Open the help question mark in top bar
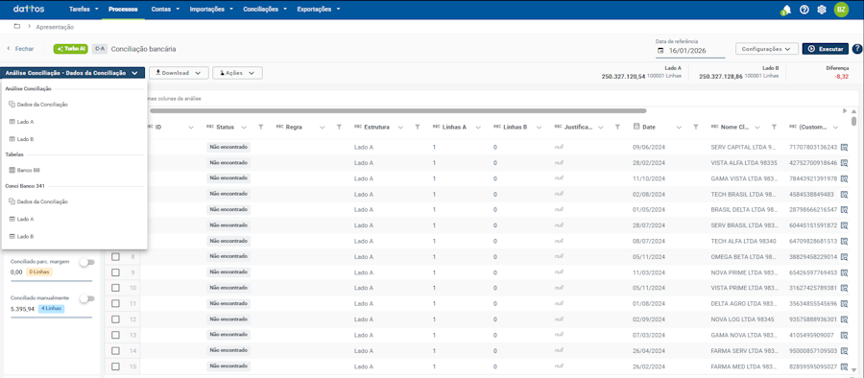The height and width of the screenshot is (378, 864). [x=804, y=10]
